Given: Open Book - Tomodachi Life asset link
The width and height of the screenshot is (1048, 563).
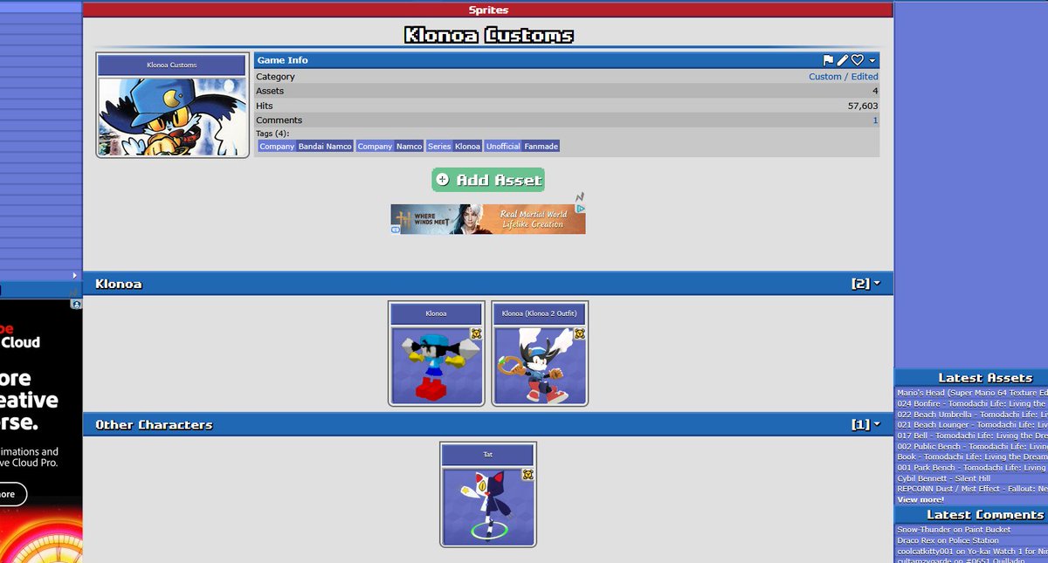Looking at the screenshot, I should [x=971, y=457].
